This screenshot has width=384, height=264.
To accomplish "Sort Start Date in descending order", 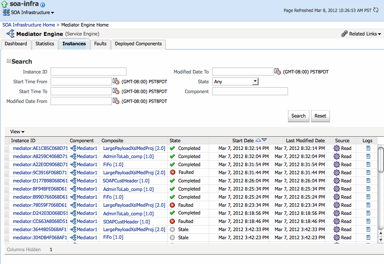I will coord(264,140).
